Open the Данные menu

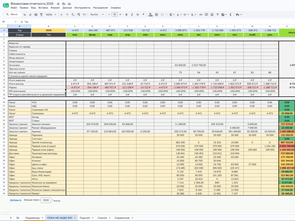pyautogui.click(x=67, y=8)
